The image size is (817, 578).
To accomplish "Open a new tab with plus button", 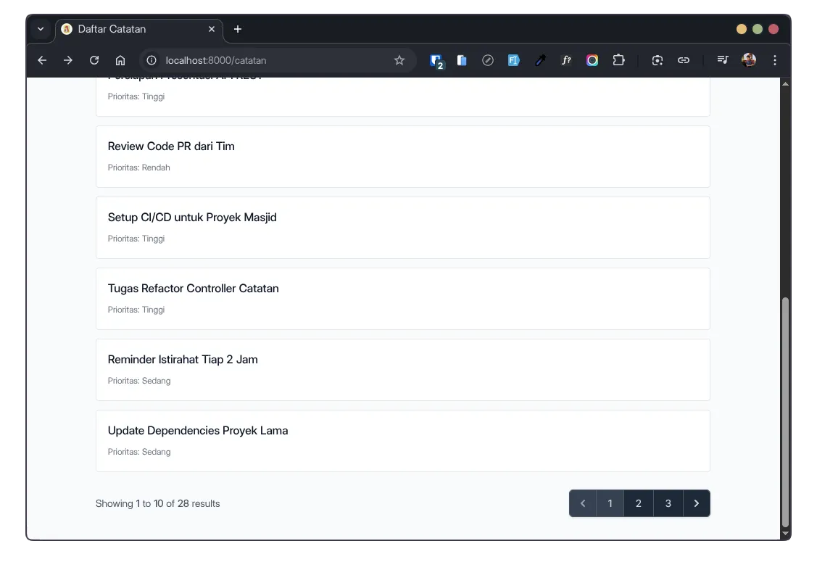I will tap(238, 29).
